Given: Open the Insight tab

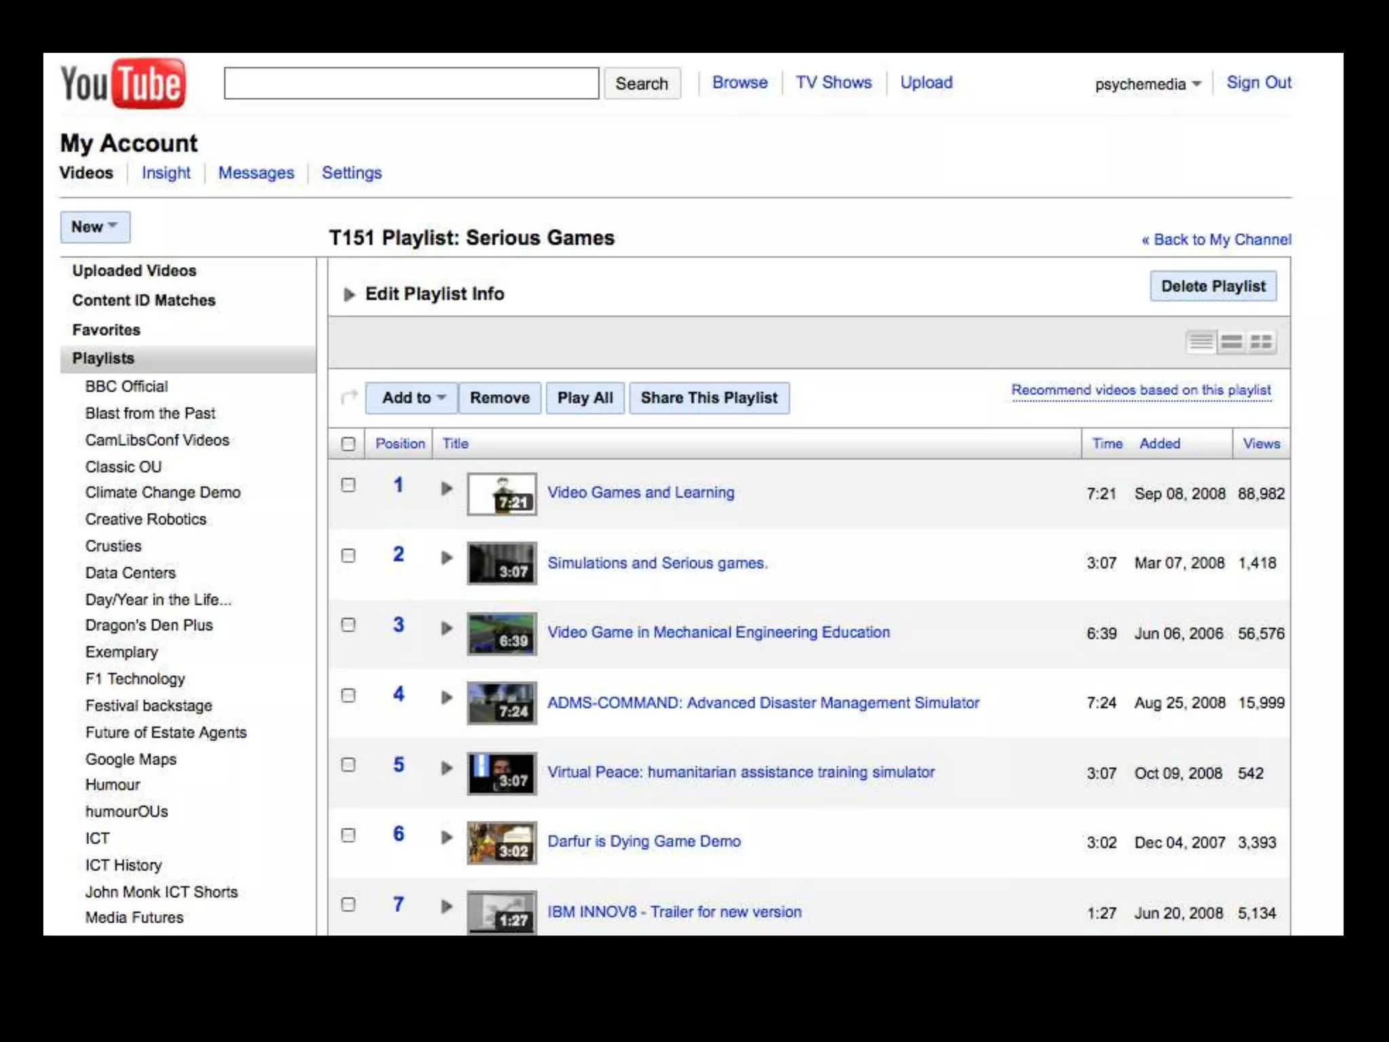Looking at the screenshot, I should [x=165, y=173].
